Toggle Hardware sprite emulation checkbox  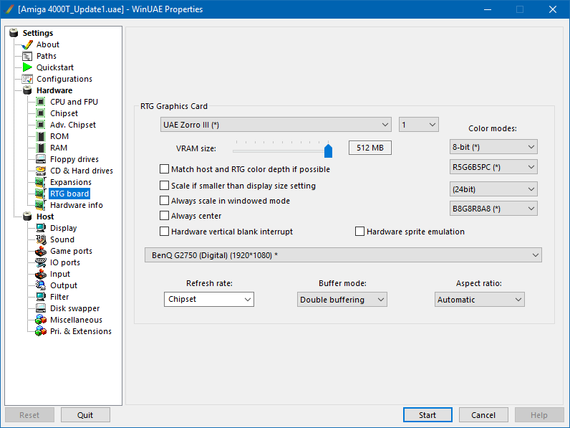point(360,232)
